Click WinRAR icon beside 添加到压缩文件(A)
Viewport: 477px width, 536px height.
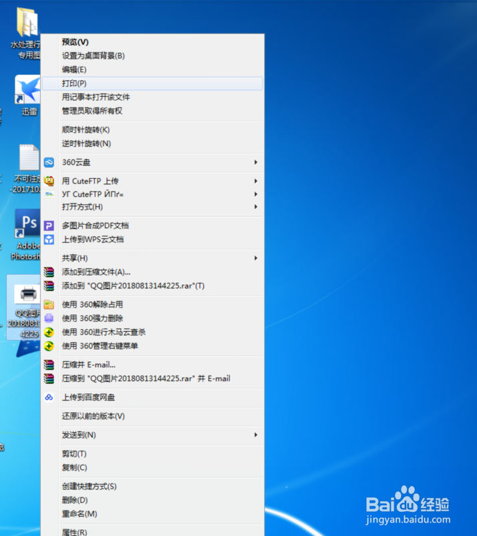coord(49,272)
